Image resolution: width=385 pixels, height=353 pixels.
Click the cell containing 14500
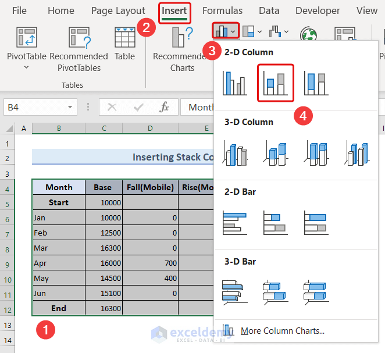104,278
